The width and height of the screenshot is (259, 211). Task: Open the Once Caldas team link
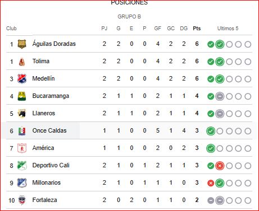pyautogui.click(x=49, y=130)
